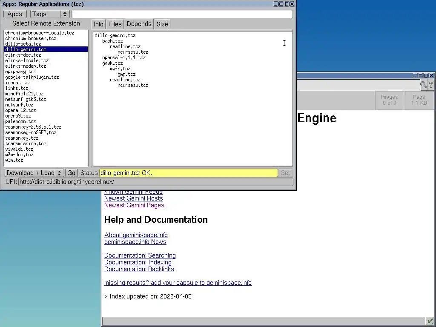436x327 pixels.
Task: Select netsurf.tcz in the list
Action: [46, 105]
